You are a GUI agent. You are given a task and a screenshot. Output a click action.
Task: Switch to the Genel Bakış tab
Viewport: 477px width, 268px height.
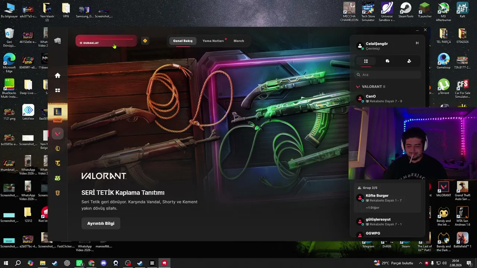183,41
